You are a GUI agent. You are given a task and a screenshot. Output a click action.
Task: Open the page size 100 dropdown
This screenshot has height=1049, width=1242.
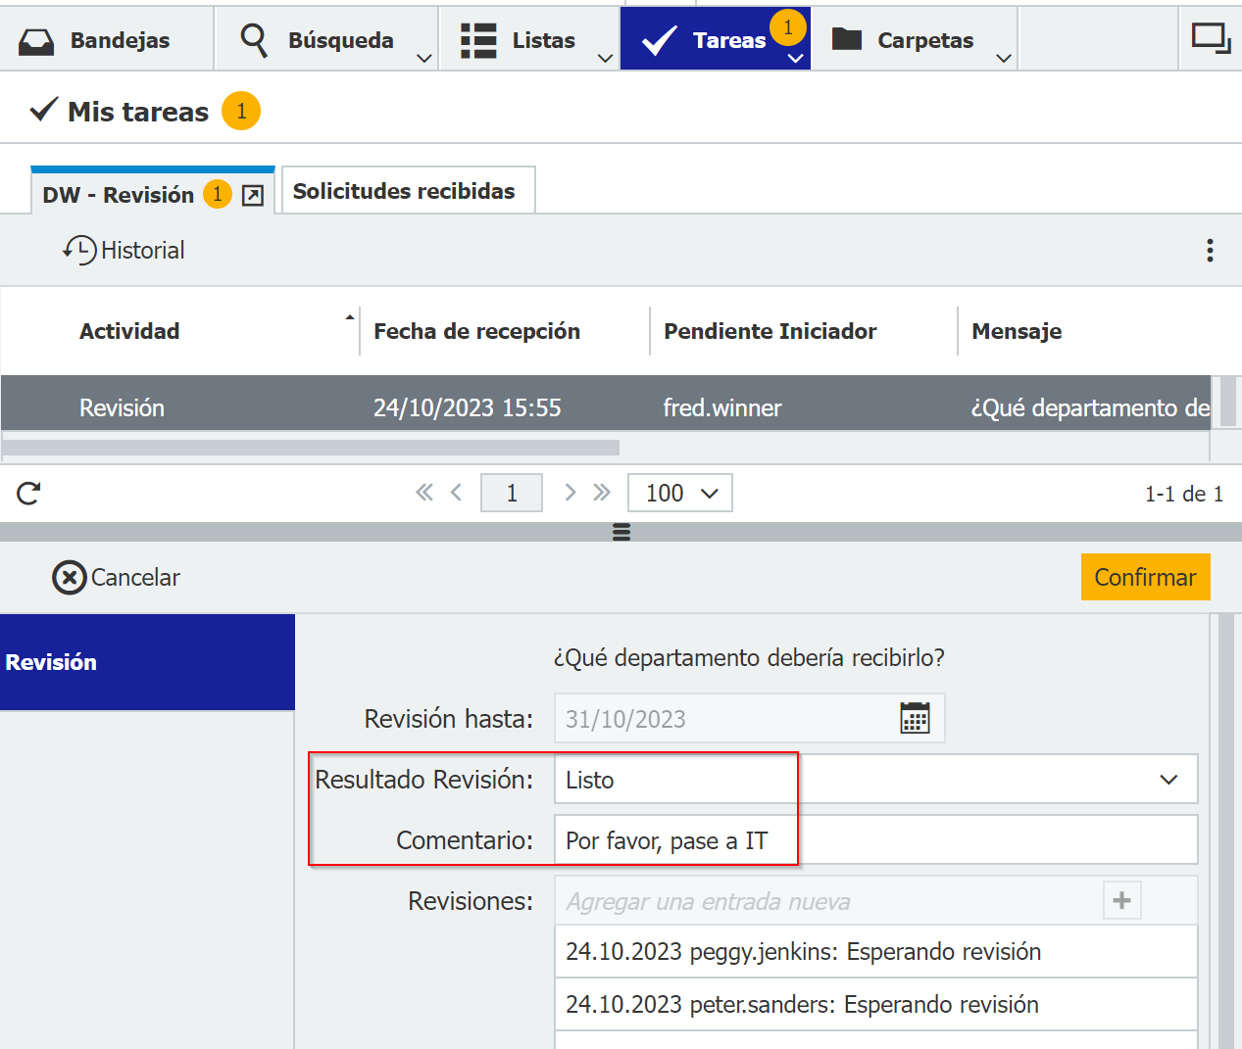click(679, 493)
